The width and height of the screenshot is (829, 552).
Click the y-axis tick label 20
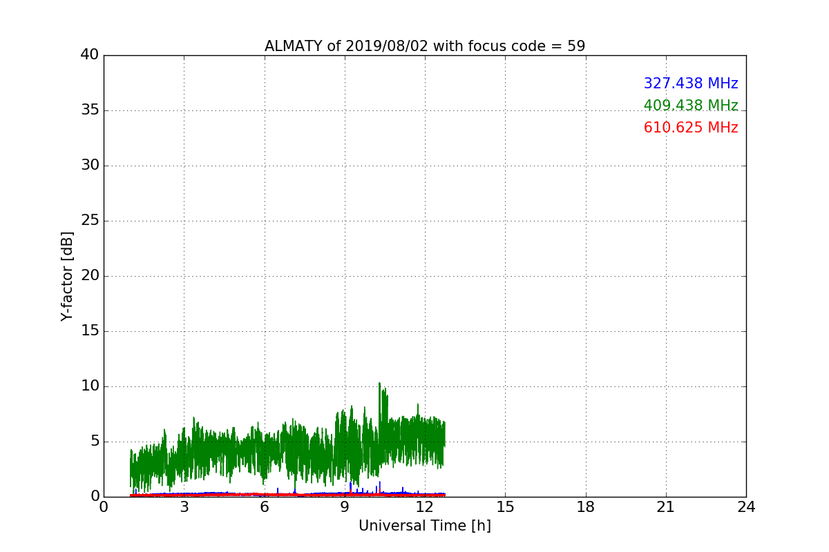coord(90,276)
